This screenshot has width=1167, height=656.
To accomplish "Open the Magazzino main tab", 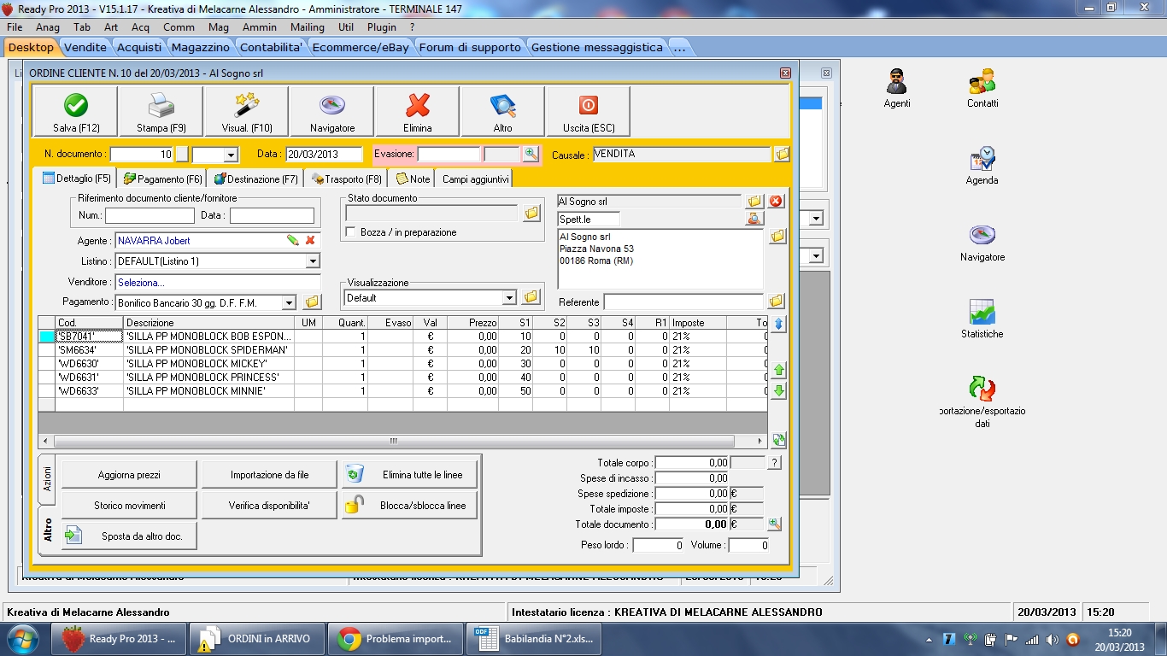I will click(x=199, y=48).
